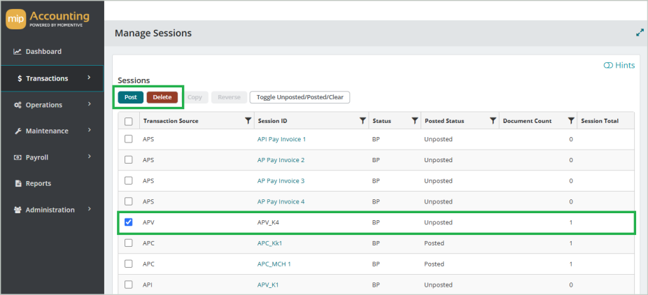Click the mip Accounting logo

[48, 20]
